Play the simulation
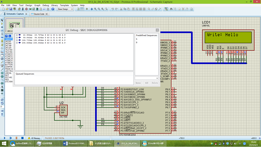 click(x=4, y=138)
